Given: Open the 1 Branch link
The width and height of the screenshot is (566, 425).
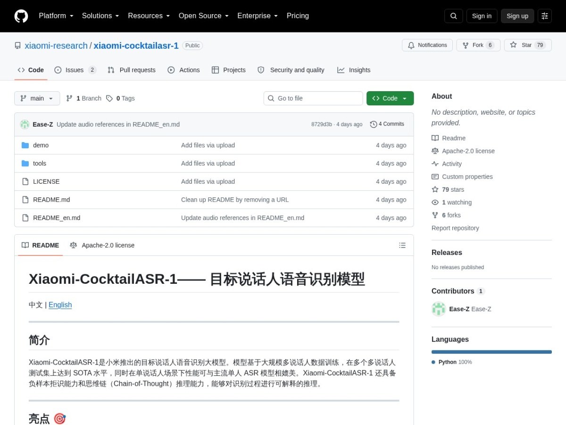Looking at the screenshot, I should point(84,98).
